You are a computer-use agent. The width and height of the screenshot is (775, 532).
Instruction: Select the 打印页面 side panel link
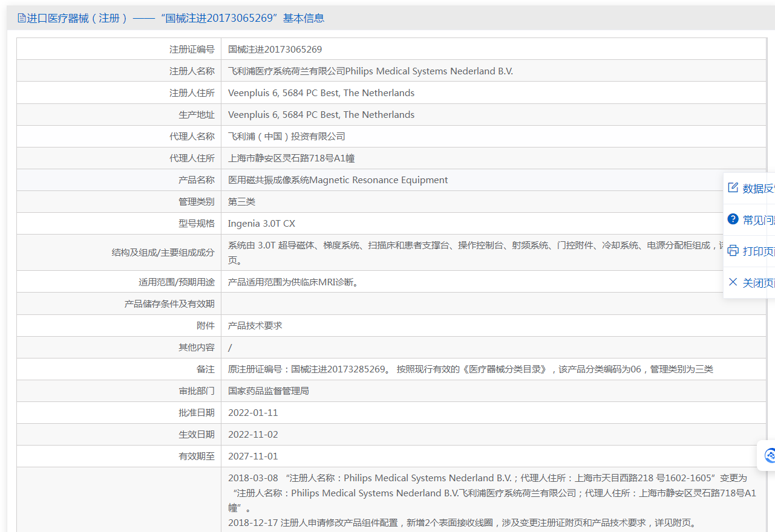tap(759, 251)
